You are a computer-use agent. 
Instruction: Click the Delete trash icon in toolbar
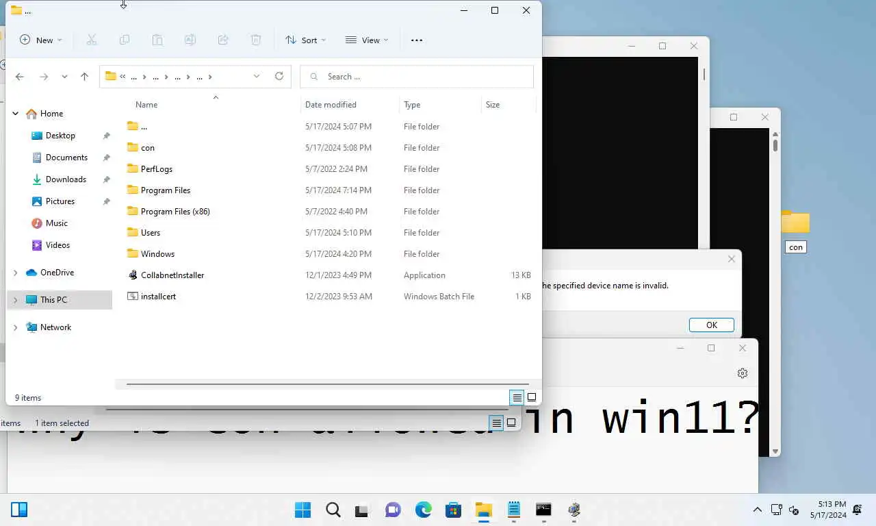tap(256, 40)
